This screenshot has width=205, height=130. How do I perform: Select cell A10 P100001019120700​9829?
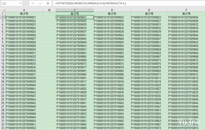[x=24, y=46]
